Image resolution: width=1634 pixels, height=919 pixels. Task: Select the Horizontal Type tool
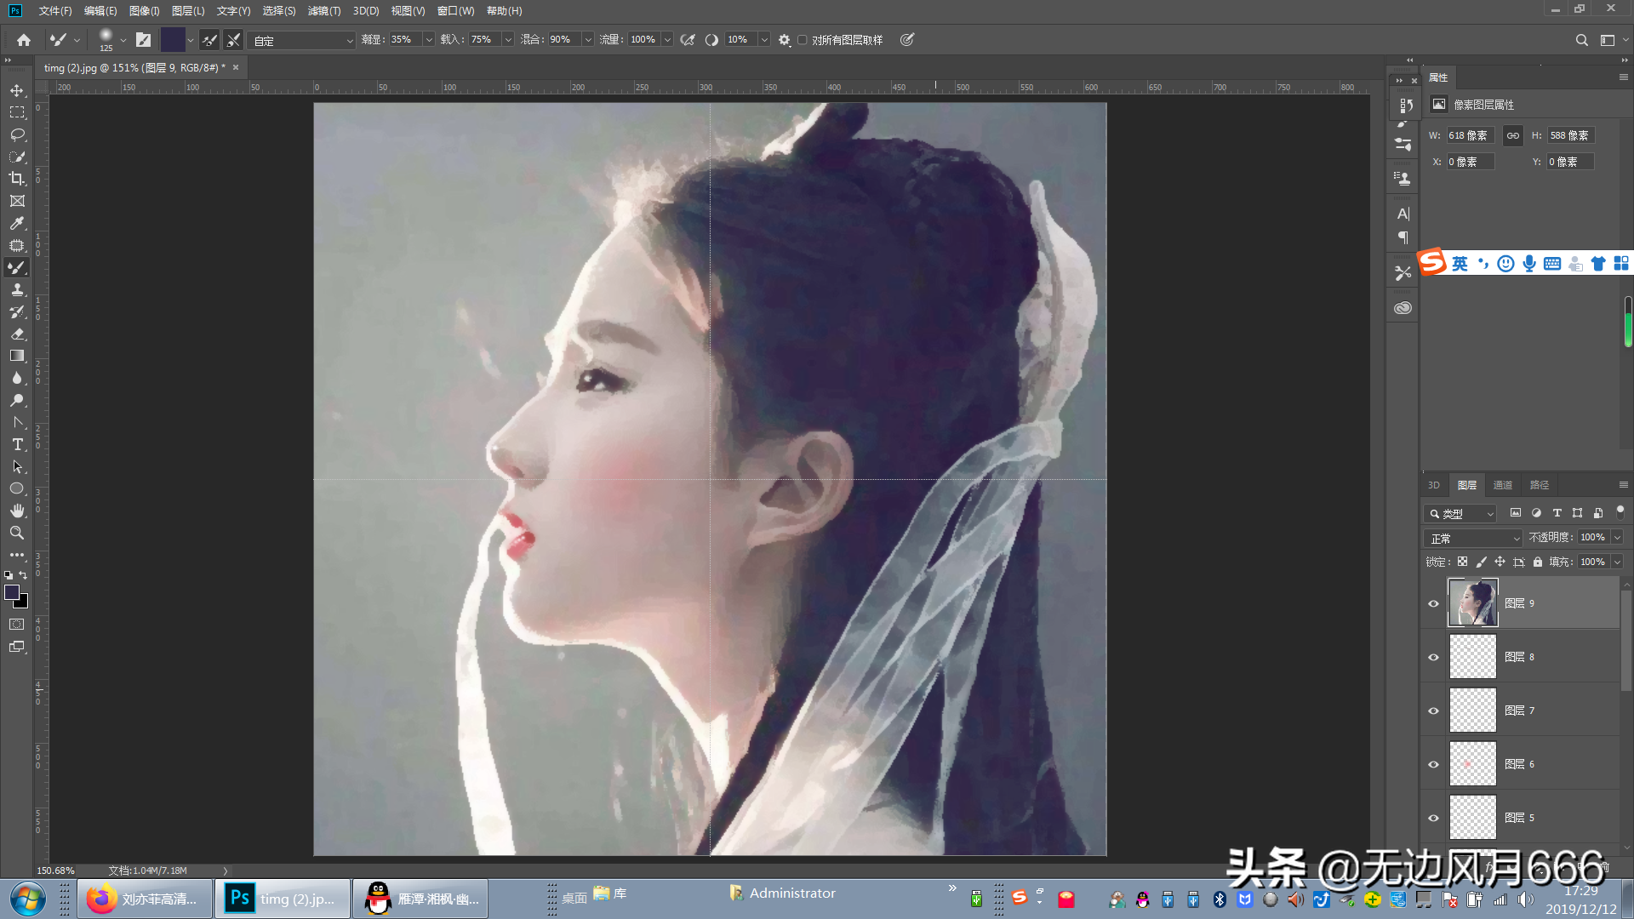[17, 444]
